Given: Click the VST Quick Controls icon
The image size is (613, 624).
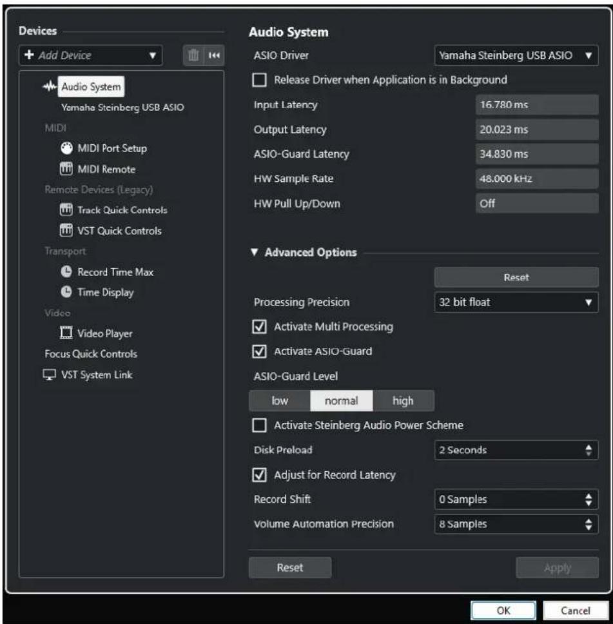Looking at the screenshot, I should [66, 230].
